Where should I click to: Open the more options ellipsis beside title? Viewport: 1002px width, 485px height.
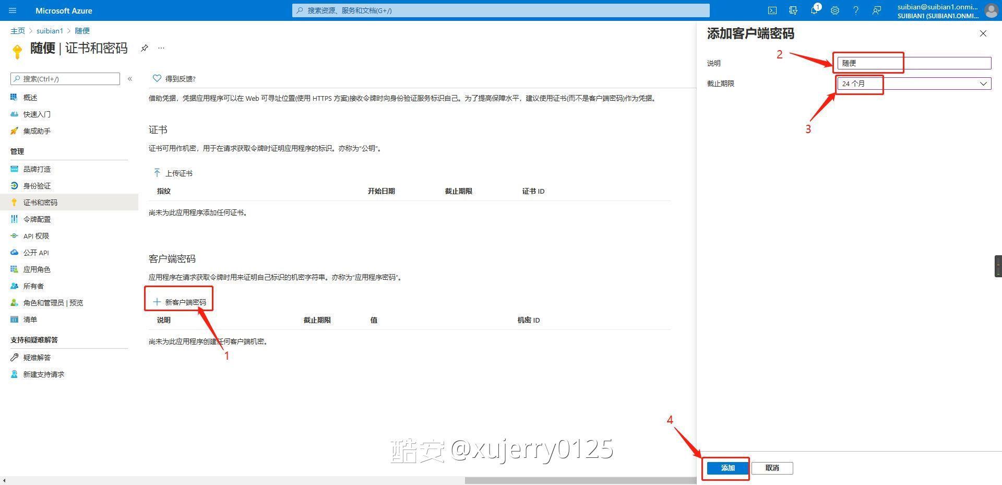(x=161, y=48)
